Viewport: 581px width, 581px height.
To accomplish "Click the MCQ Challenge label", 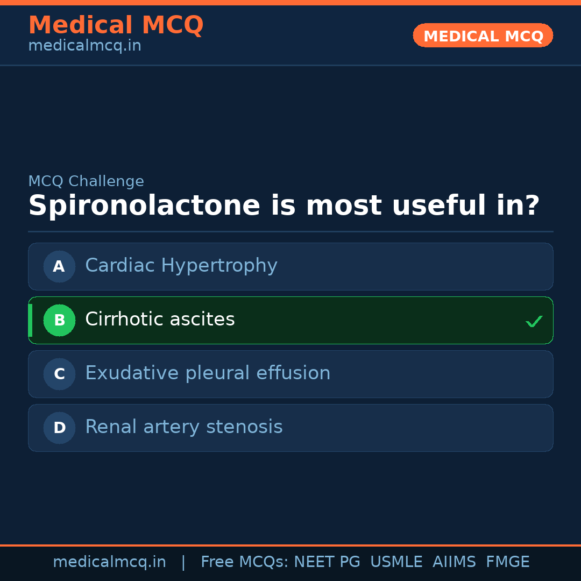I will [x=86, y=182].
